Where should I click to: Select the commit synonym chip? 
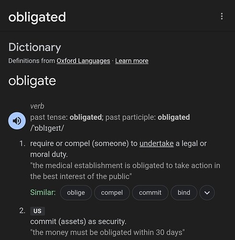pos(150,192)
